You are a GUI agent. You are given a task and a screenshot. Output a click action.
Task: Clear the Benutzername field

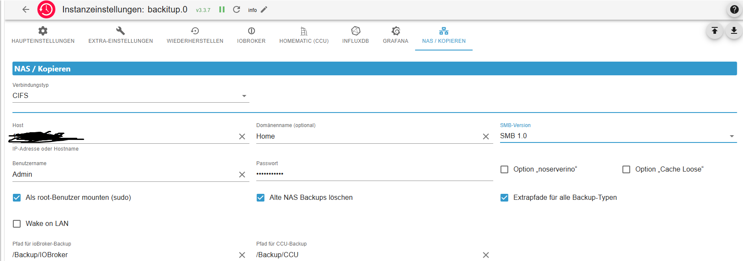pyautogui.click(x=242, y=175)
